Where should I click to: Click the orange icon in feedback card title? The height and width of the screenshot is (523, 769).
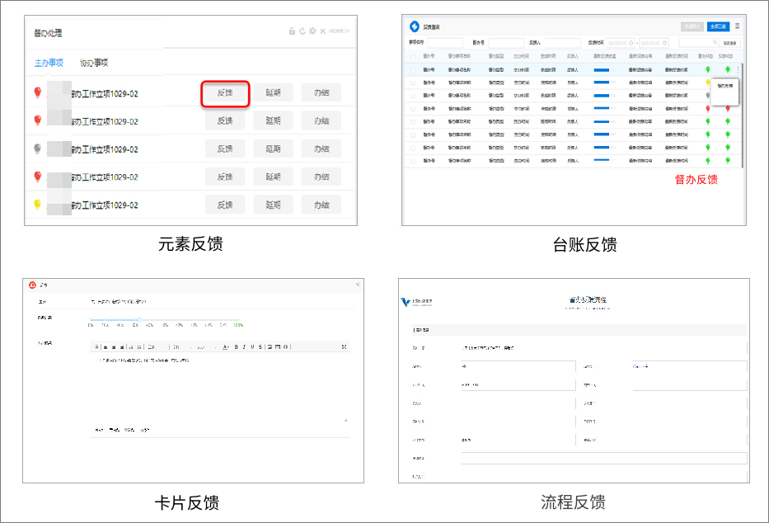click(32, 285)
